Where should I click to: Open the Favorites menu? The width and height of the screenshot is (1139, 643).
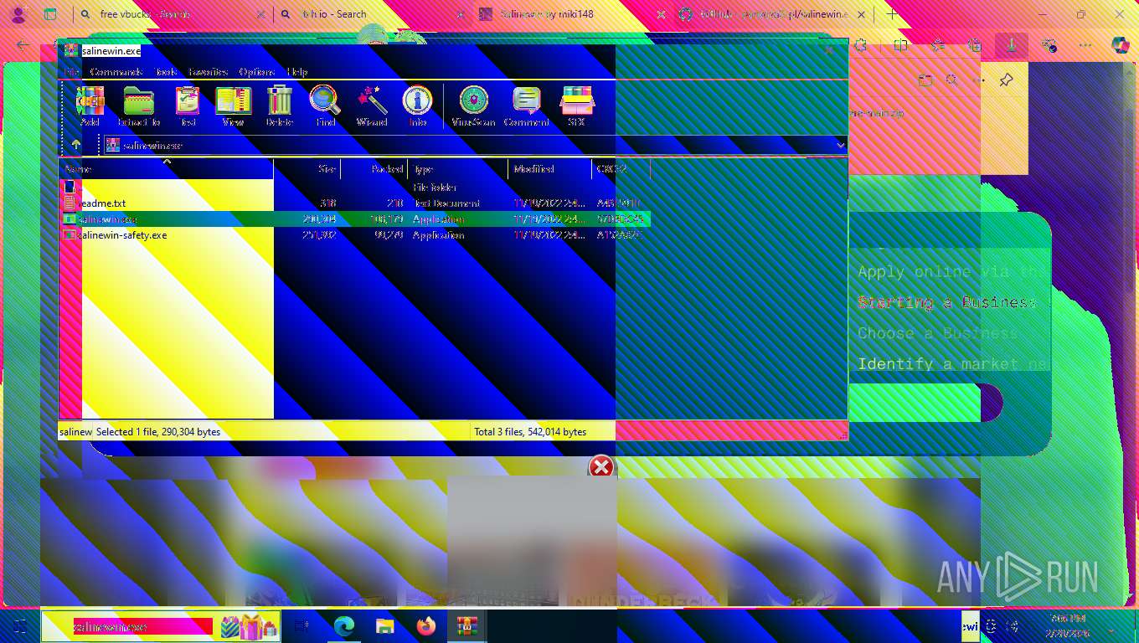[209, 72]
